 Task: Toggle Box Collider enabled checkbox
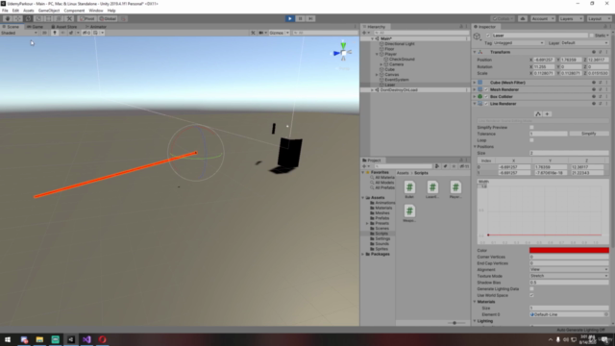pos(486,96)
